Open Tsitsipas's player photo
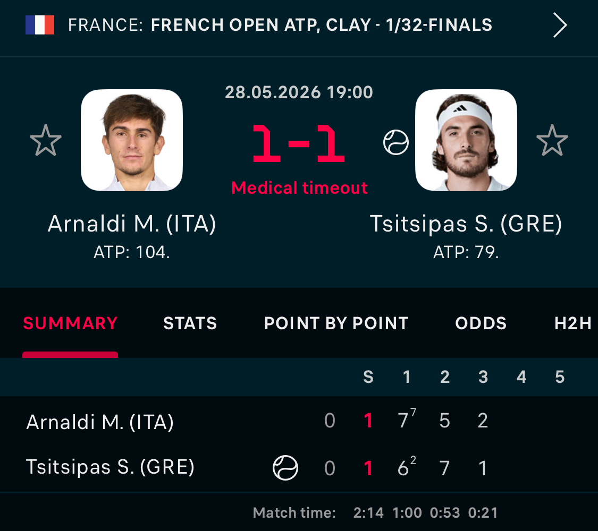 [x=466, y=140]
